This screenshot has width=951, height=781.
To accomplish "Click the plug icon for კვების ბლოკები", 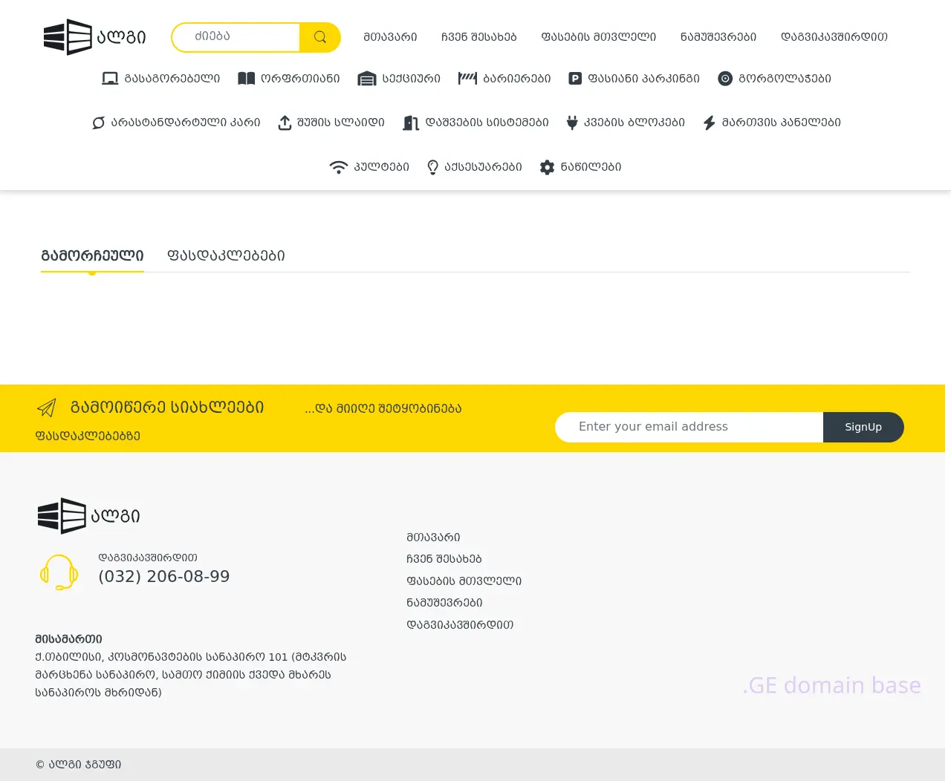I will (x=572, y=123).
